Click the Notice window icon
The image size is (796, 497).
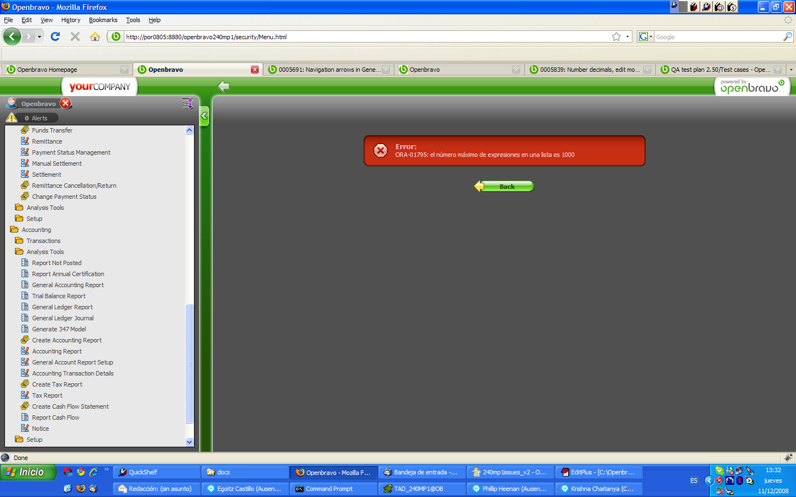pos(25,428)
